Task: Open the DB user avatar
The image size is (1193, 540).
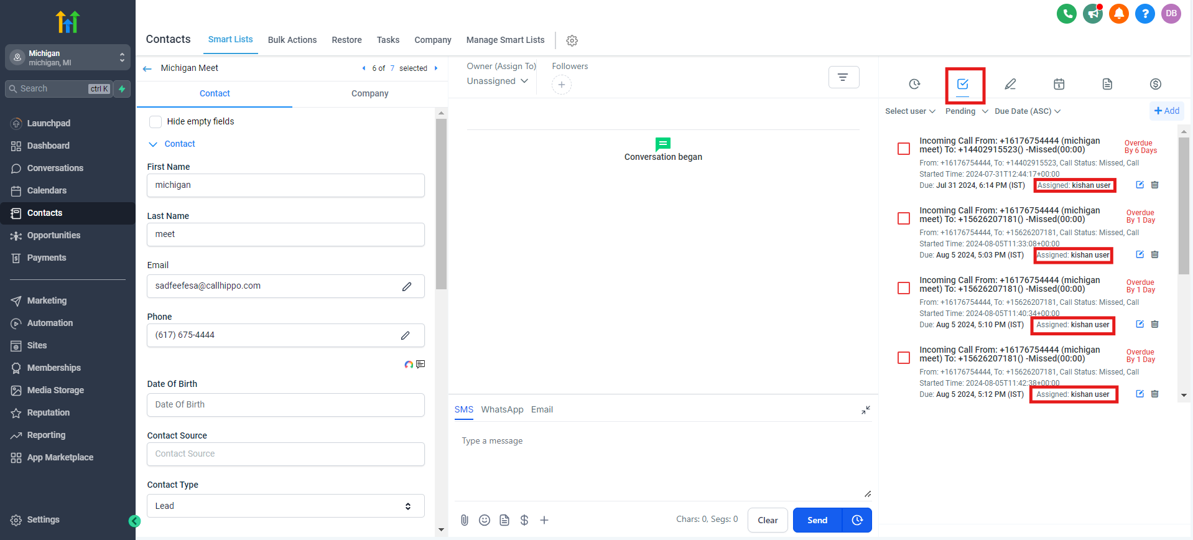Action: [x=1171, y=14]
